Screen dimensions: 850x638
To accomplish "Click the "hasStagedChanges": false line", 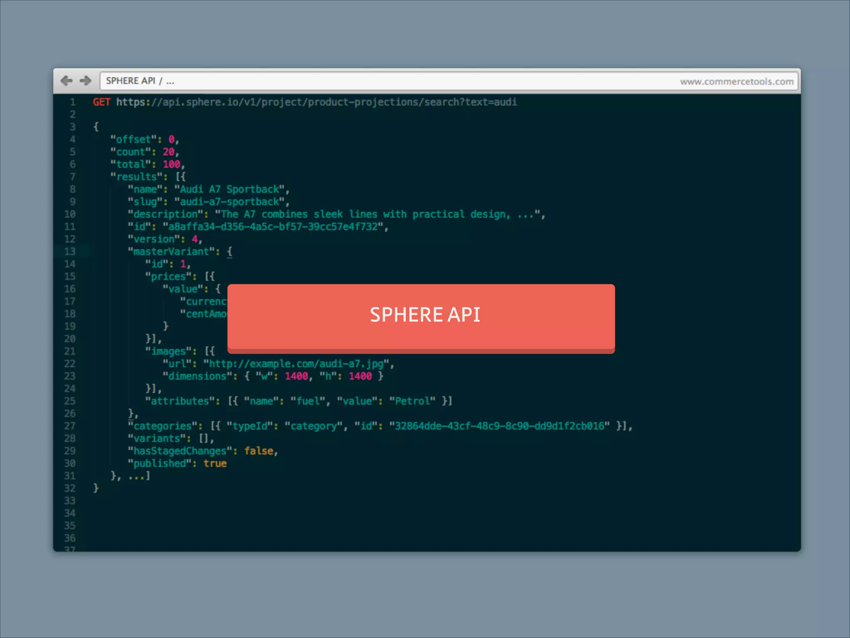I will pyautogui.click(x=203, y=451).
